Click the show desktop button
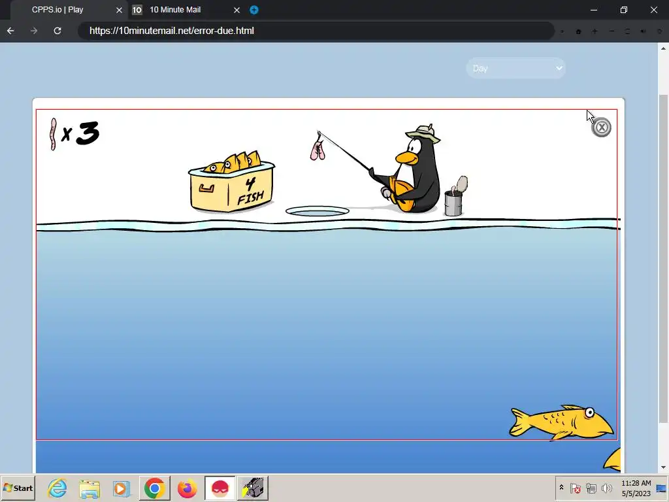 661,488
